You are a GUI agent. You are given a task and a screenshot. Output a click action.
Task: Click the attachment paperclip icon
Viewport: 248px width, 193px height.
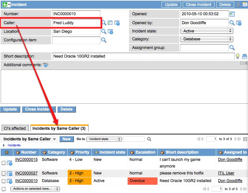[238, 5]
